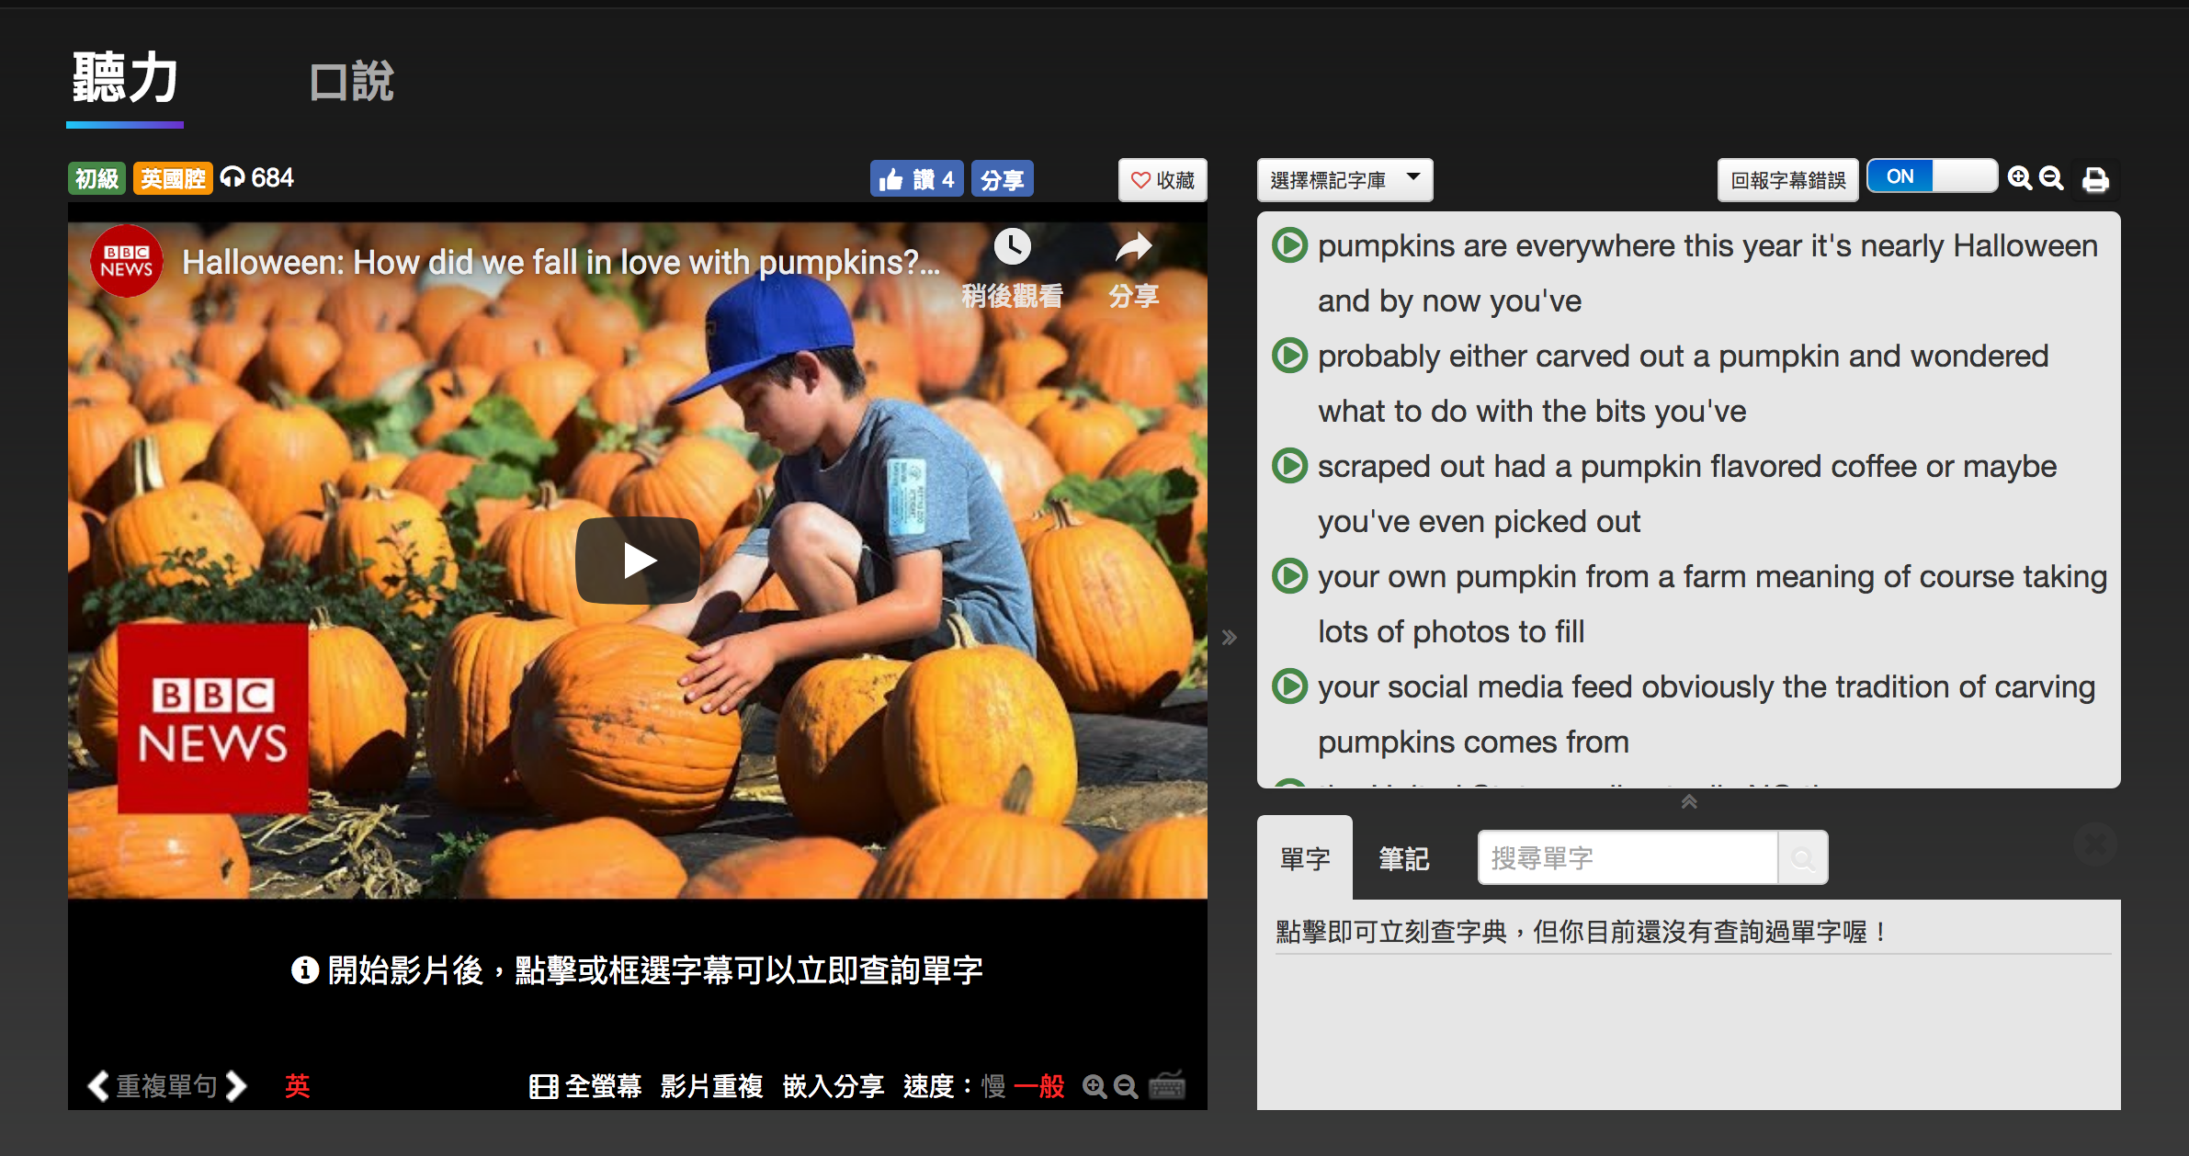
Task: Click the large BBC NEWS red logo in the video
Action: [x=213, y=719]
